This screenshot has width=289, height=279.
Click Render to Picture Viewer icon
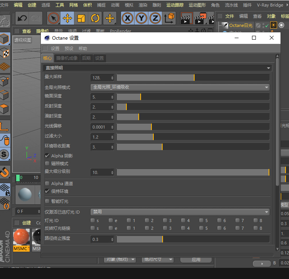coord(200,18)
